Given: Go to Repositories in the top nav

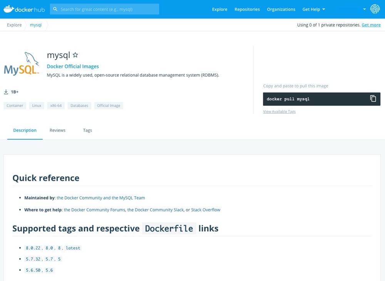Looking at the screenshot, I should coord(247,9).
